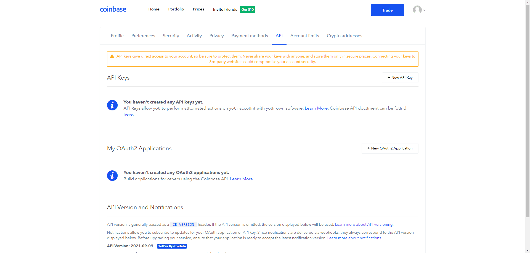Switch to the Payment methods tab
The image size is (530, 253).
point(250,36)
